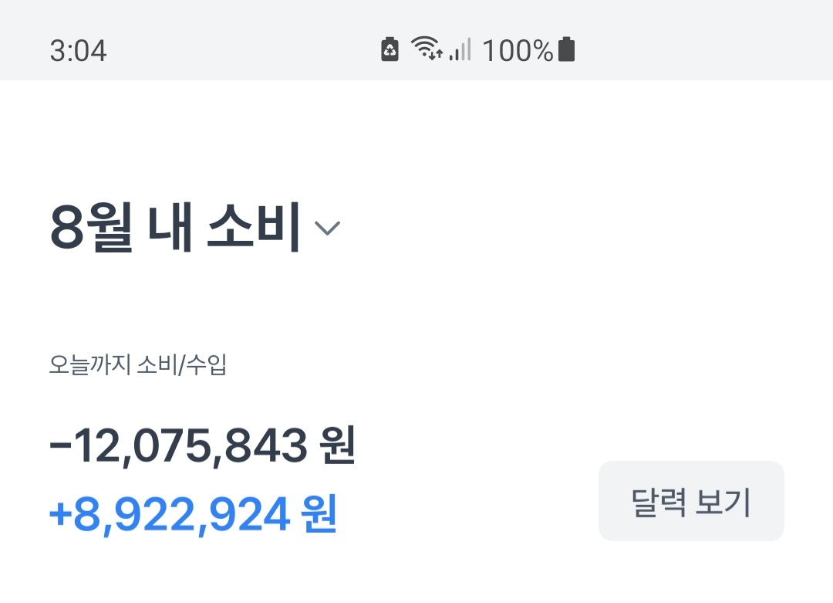
Task: Tap the Wi-Fi signal icon
Action: pyautogui.click(x=425, y=47)
